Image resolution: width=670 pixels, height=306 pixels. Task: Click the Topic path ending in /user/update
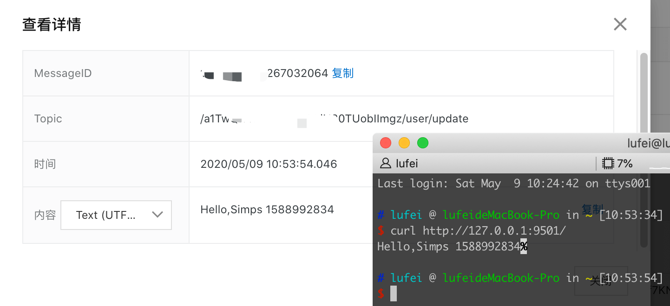[x=335, y=119]
